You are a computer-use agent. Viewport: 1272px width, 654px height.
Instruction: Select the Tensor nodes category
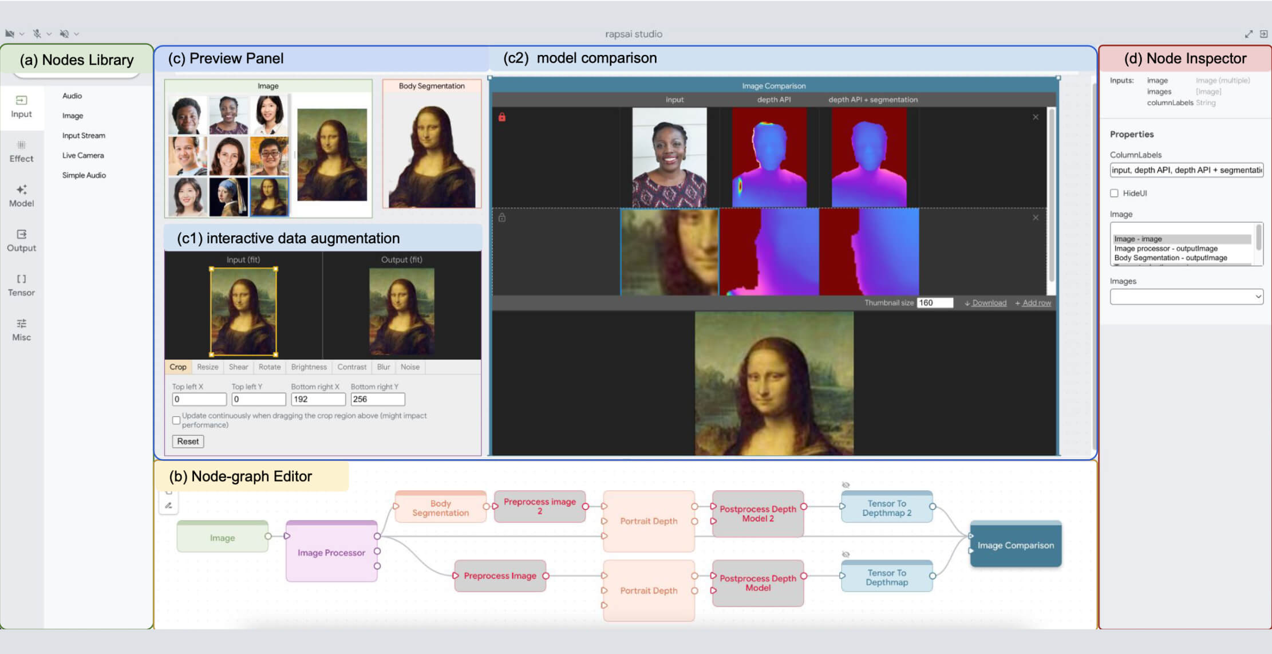click(x=22, y=285)
